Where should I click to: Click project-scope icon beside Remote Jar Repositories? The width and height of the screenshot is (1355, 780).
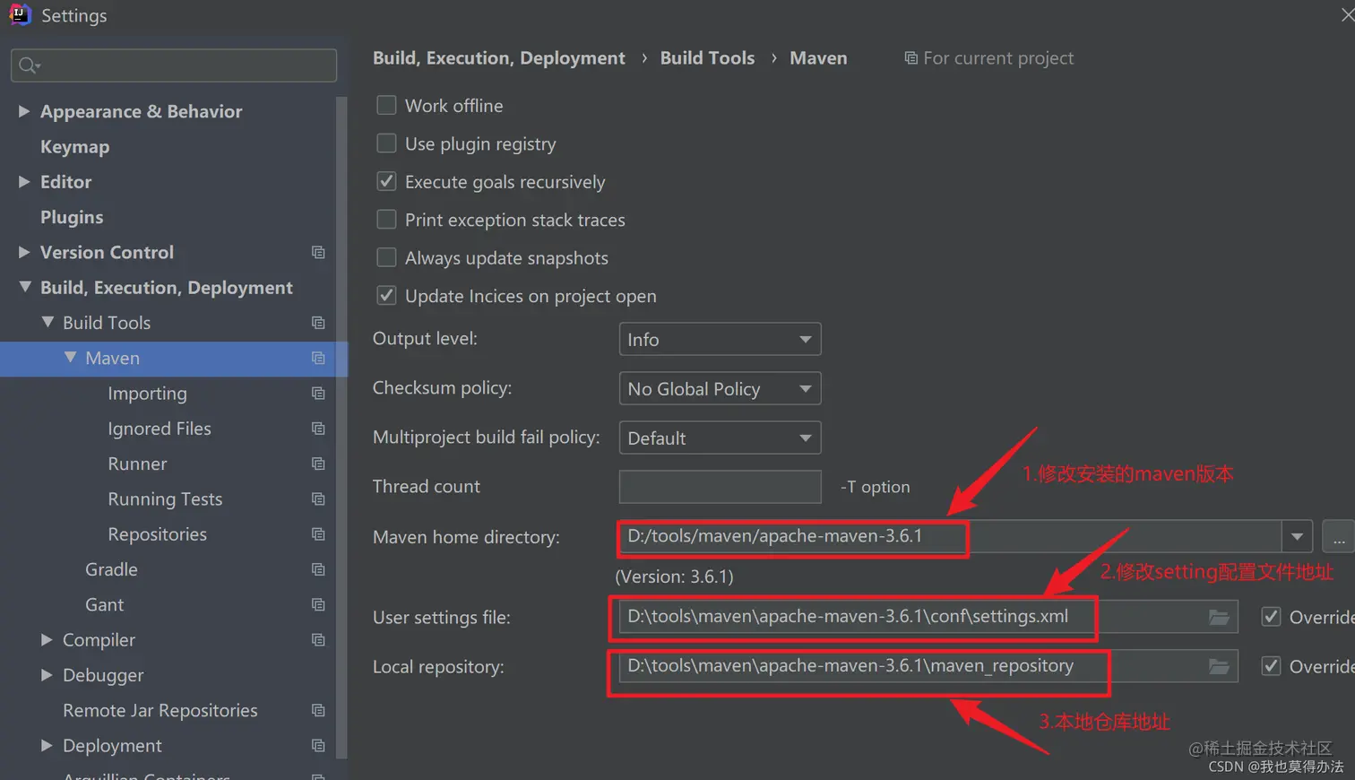318,710
